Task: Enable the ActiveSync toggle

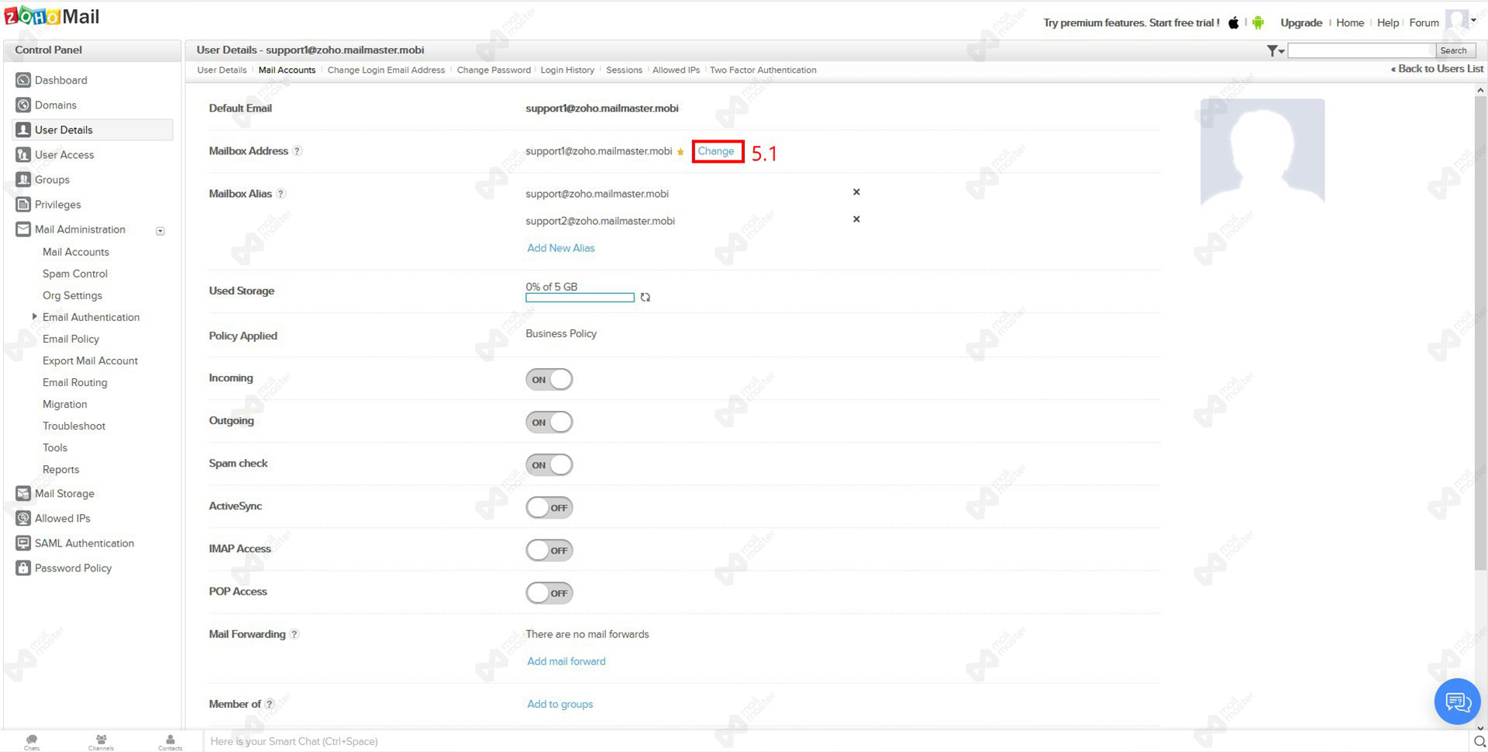Action: pyautogui.click(x=549, y=507)
